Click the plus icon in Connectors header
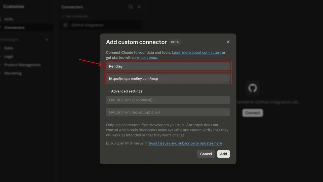Screen dimensions: 323x182 click(x=139, y=7)
